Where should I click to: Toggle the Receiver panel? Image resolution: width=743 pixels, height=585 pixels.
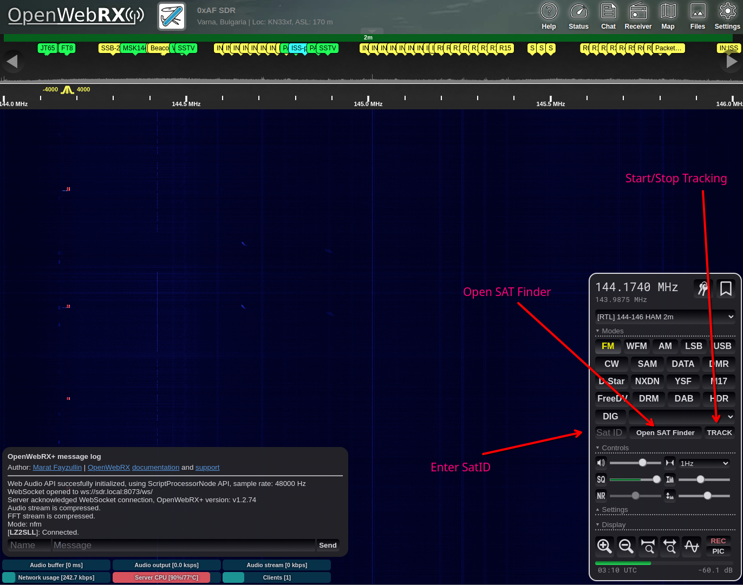[638, 16]
